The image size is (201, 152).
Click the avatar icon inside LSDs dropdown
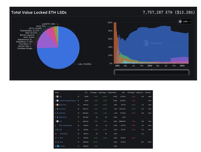click(180, 21)
